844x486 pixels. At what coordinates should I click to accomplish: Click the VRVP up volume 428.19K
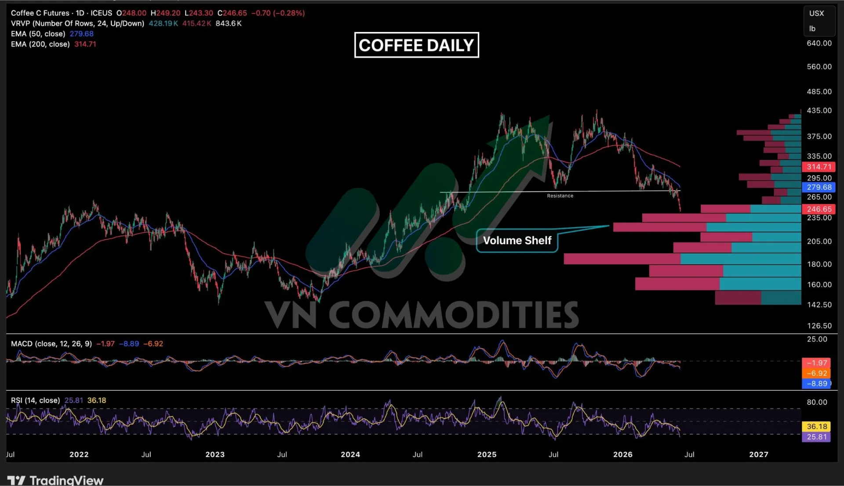point(163,23)
